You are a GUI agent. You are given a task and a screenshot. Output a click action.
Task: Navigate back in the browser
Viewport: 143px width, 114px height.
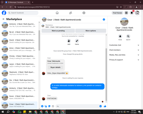(x=3, y=7)
